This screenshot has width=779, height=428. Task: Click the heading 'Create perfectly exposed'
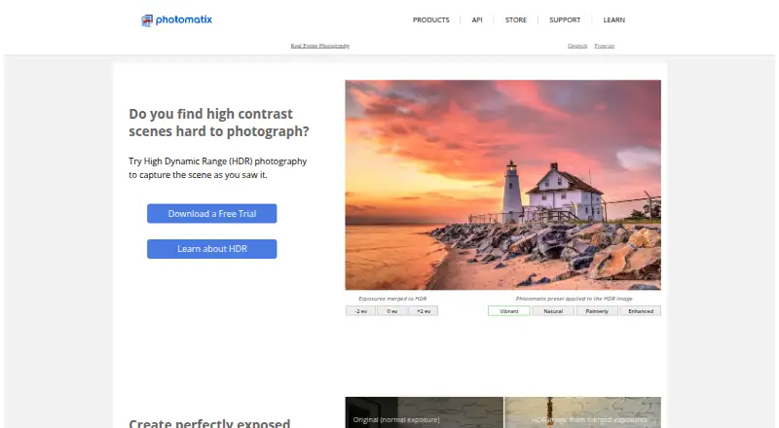[209, 423]
